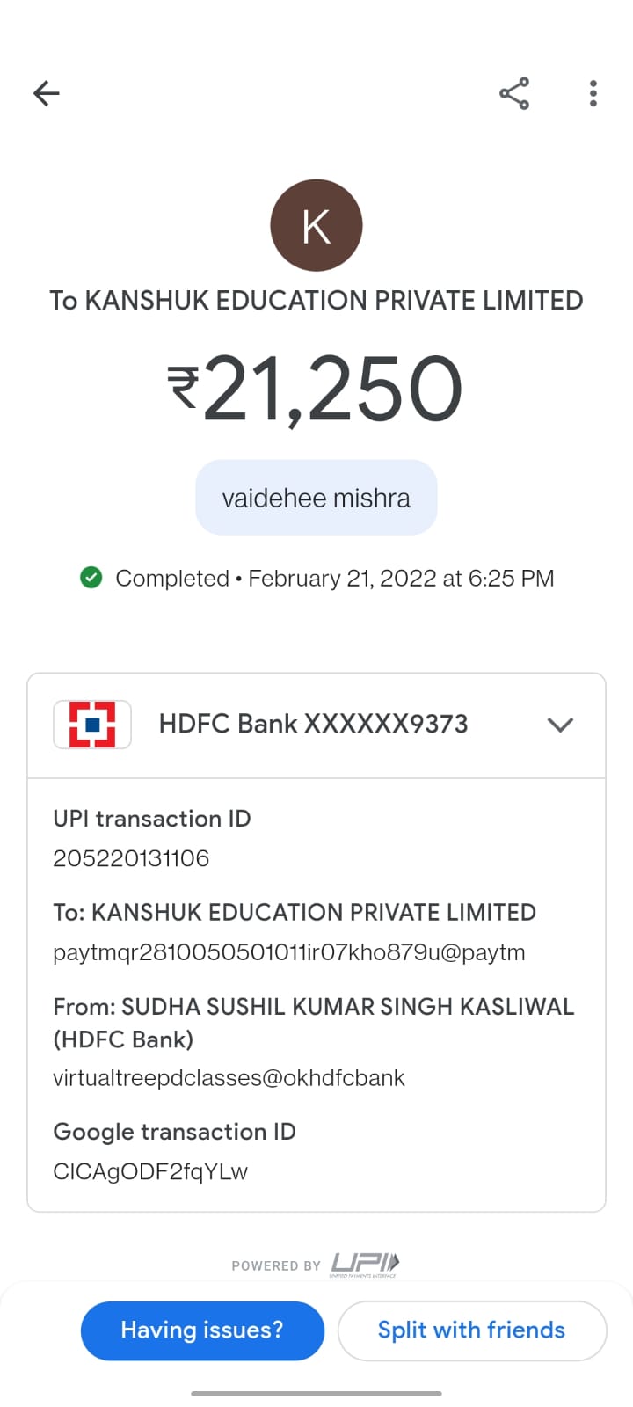This screenshot has height=1407, width=633.
Task: Tap the recipient paytm UPI address
Action: point(289,952)
